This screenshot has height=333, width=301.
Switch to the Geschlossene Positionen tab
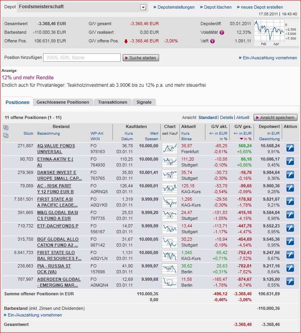tap(63, 102)
